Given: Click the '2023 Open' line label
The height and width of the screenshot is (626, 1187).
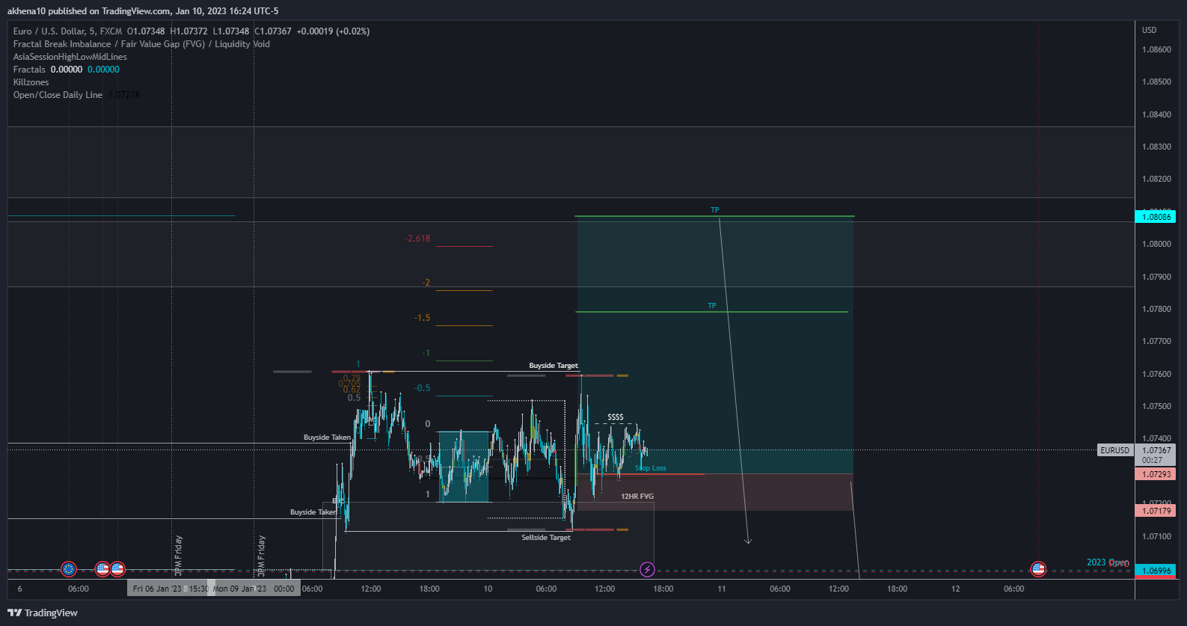Looking at the screenshot, I should point(1108,562).
